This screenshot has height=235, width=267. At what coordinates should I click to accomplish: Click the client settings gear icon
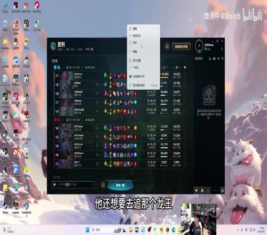click(217, 41)
